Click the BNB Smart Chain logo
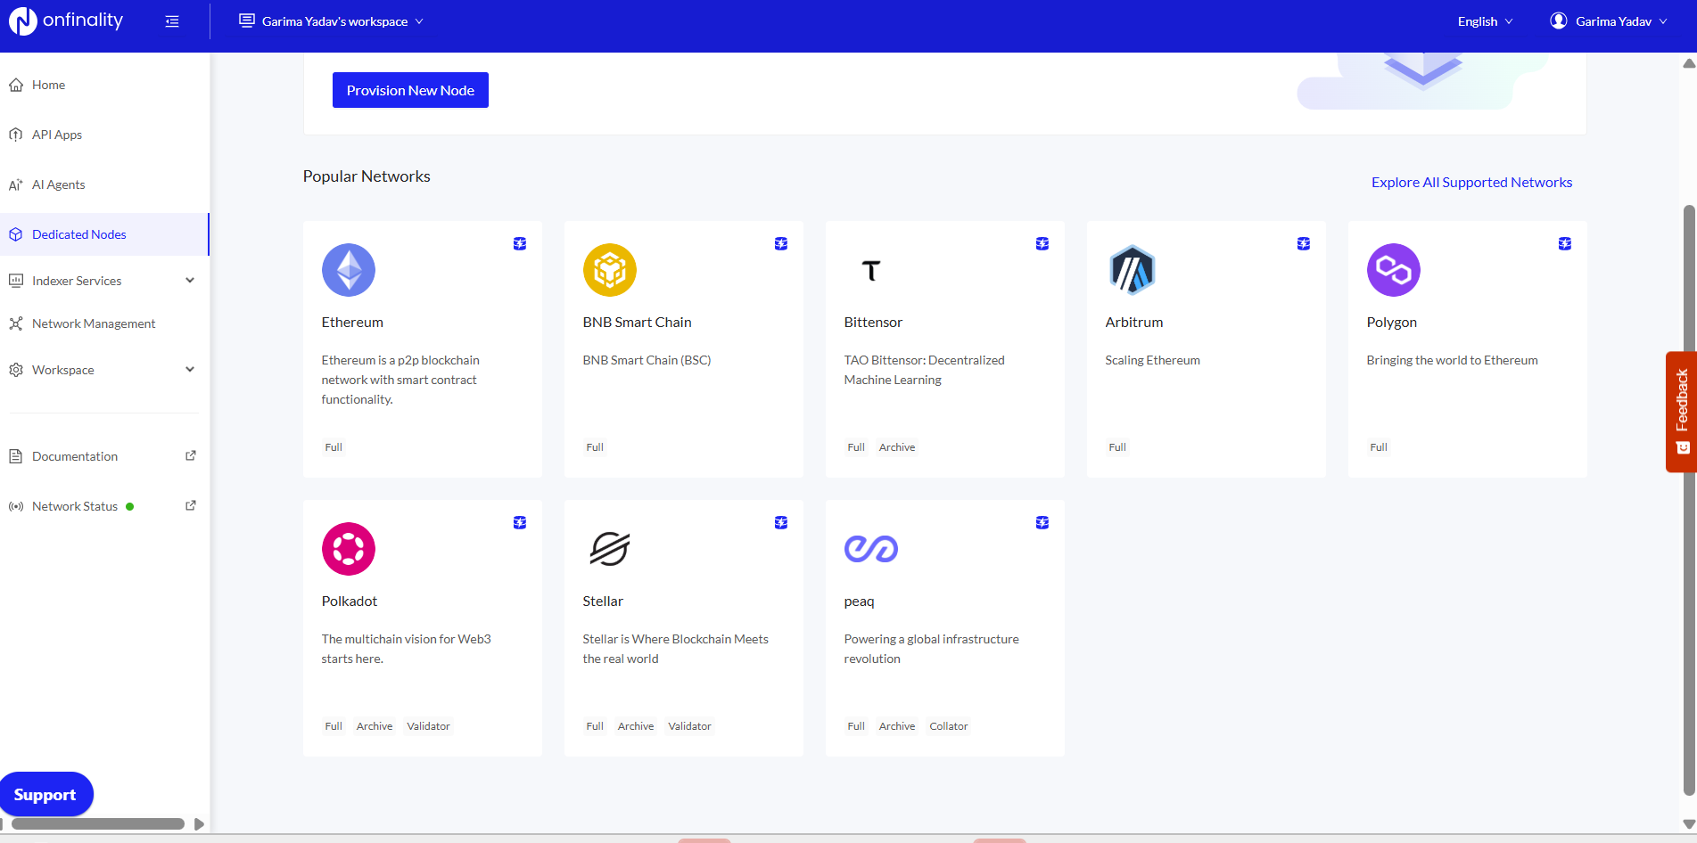Viewport: 1697px width, 843px height. (x=610, y=270)
